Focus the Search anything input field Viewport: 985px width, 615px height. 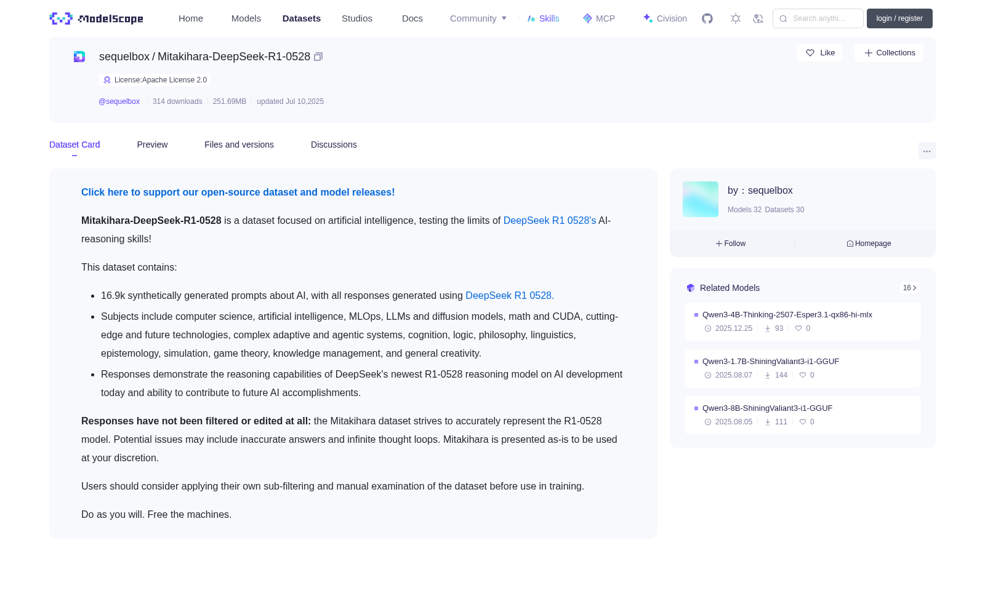pyautogui.click(x=818, y=18)
